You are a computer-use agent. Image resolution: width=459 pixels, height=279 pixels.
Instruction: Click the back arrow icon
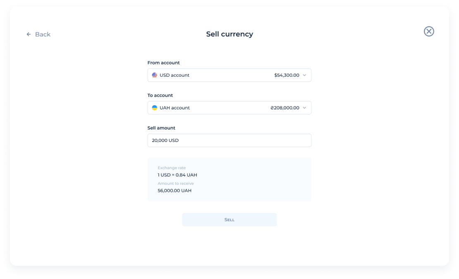[x=29, y=34]
